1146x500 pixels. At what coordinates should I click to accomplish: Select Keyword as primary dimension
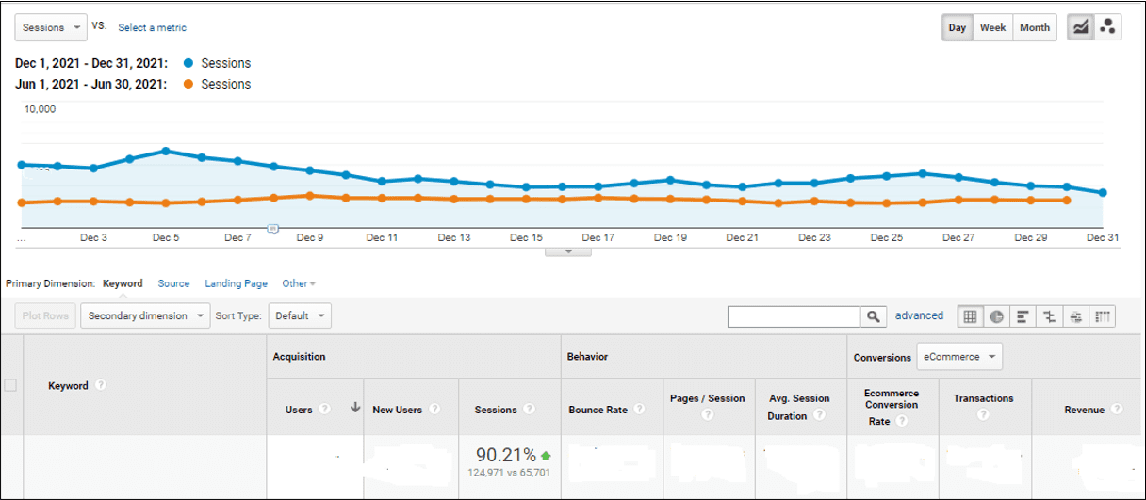[123, 283]
